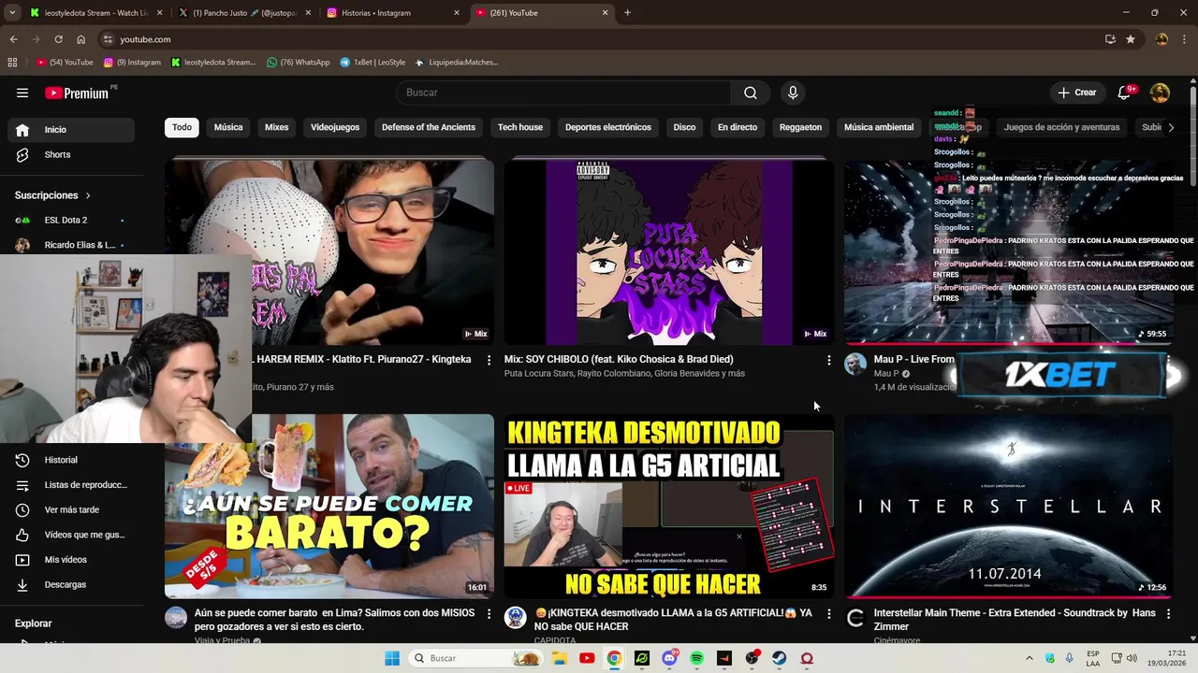Viewport: 1198px width, 673px height.
Task: Open Shorts from the sidebar
Action: (x=71, y=154)
